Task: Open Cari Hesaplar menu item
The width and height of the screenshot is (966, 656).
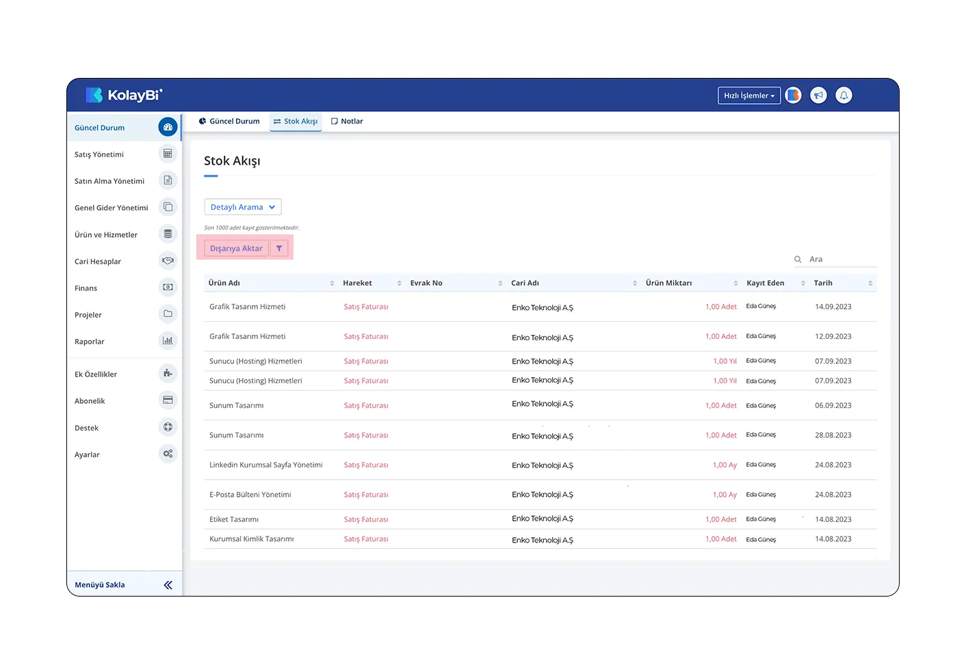Action: (x=98, y=262)
